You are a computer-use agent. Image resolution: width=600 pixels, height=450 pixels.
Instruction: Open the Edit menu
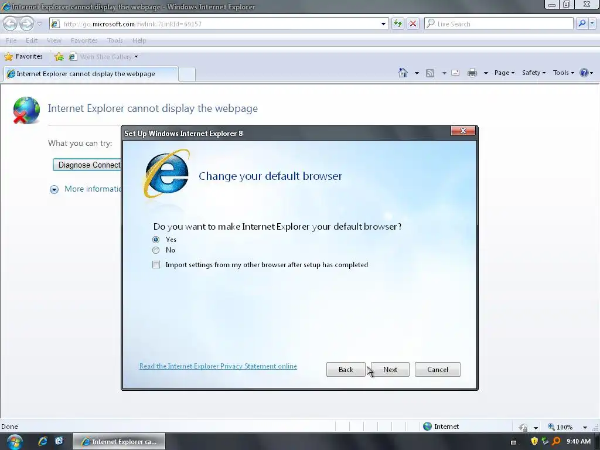[32, 40]
